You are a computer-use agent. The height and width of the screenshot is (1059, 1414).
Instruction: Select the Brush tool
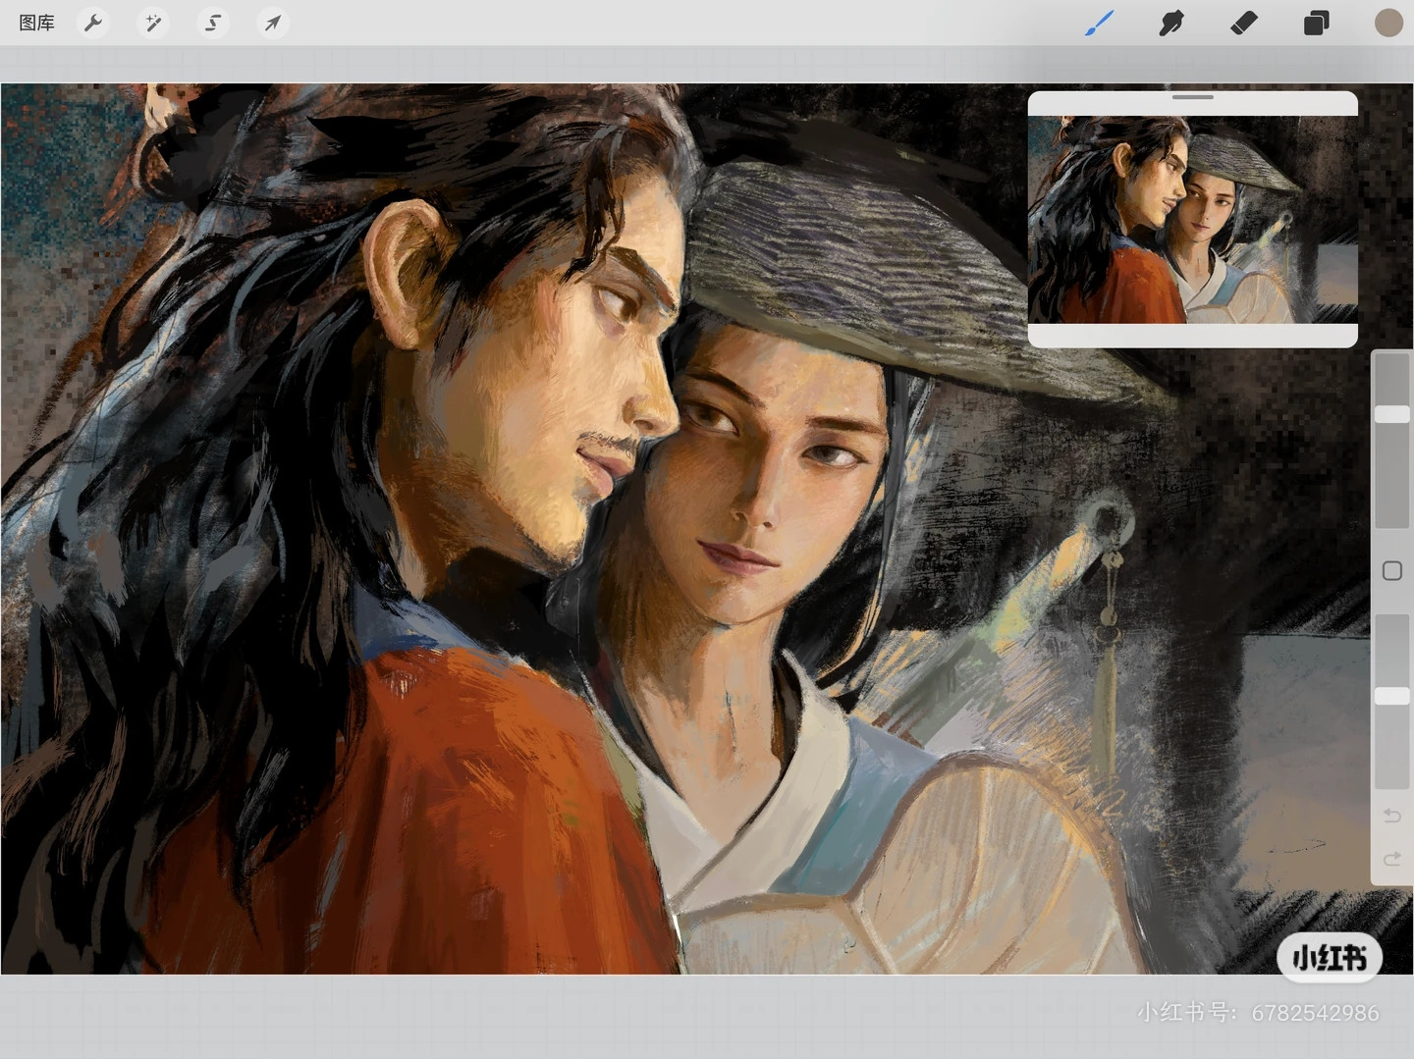pyautogui.click(x=1099, y=23)
